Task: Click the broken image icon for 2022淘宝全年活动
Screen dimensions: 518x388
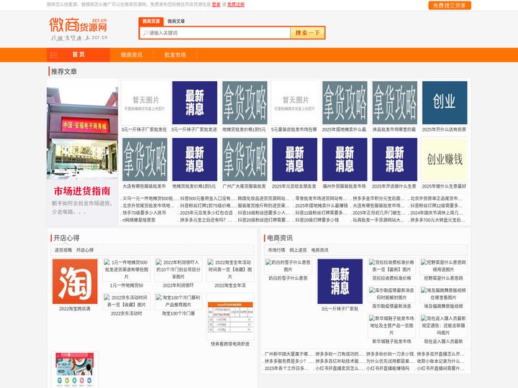Action: coord(211,262)
